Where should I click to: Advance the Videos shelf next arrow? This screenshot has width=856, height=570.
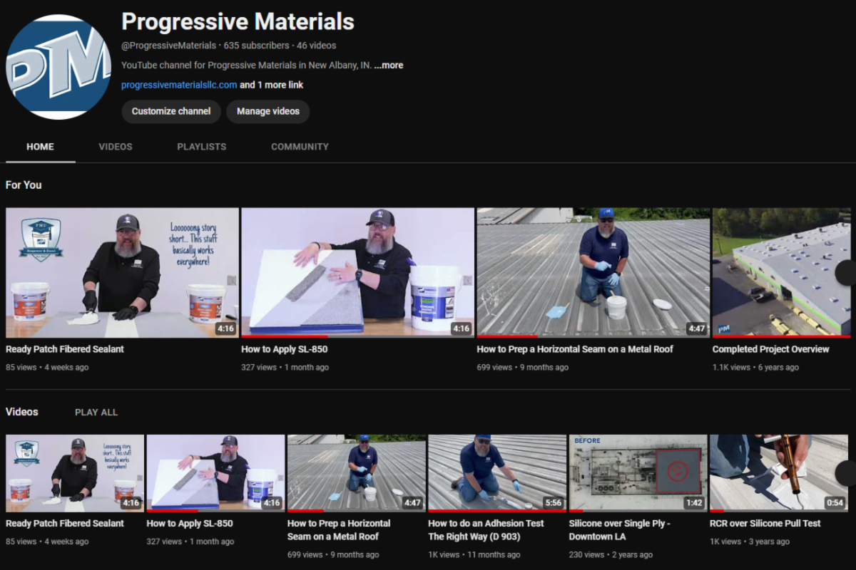point(846,473)
